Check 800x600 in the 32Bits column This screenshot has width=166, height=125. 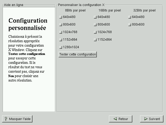130,25
